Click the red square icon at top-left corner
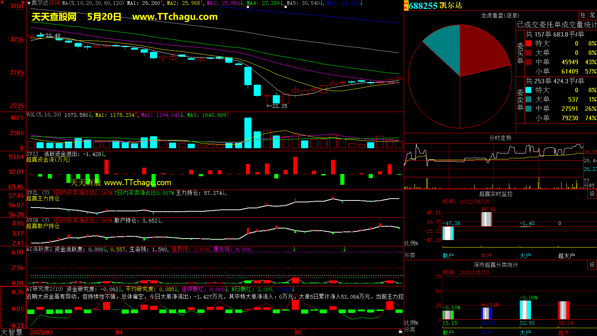Viewport: 597px width, 336px height. [x=2, y=2]
